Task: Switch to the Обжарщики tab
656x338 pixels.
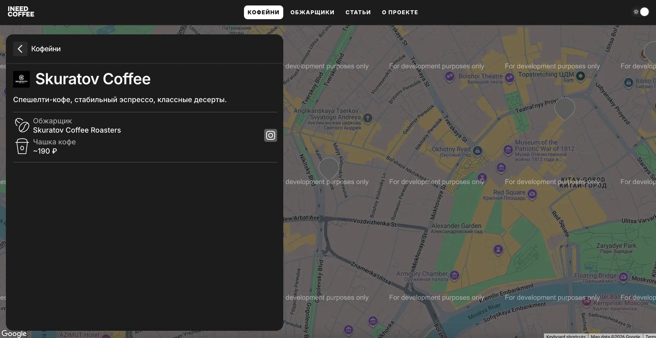Action: coord(312,12)
